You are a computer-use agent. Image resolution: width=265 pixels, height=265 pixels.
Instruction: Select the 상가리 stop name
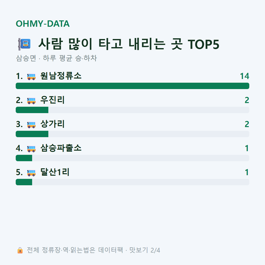[x=52, y=124]
